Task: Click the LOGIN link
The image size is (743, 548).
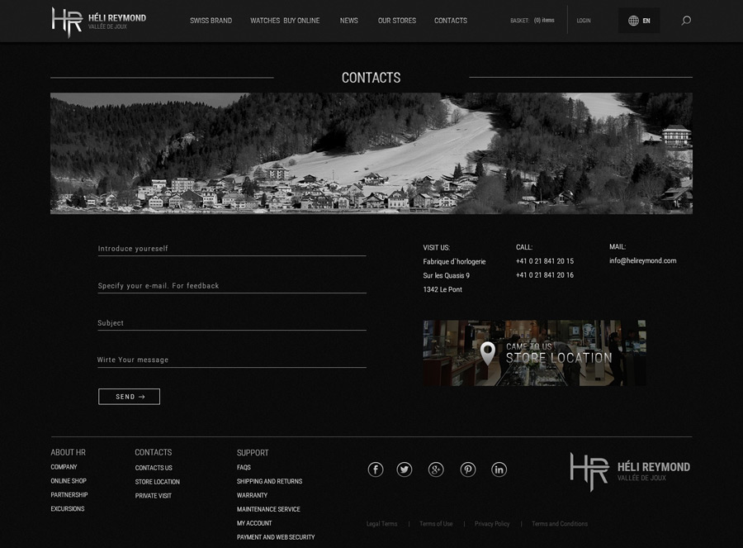Action: pyautogui.click(x=584, y=20)
